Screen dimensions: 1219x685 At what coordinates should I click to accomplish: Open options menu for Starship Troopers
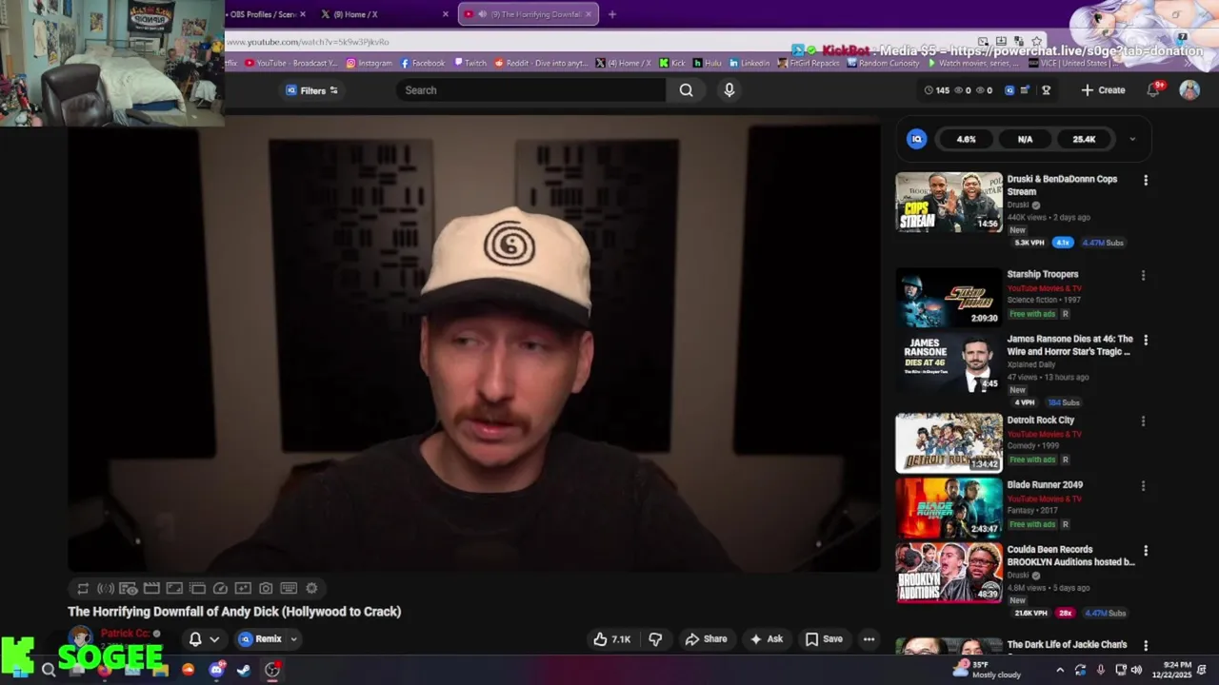(x=1144, y=276)
